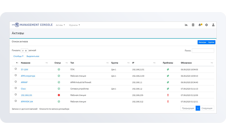Open the statistics chart icon
The image size is (226, 135).
(186, 25)
